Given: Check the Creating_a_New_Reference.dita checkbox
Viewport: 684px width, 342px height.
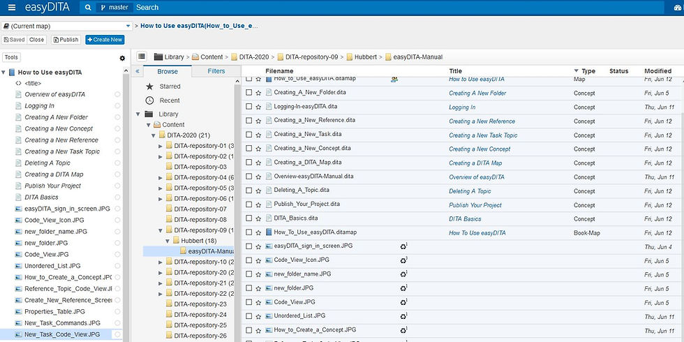Looking at the screenshot, I should (x=248, y=121).
